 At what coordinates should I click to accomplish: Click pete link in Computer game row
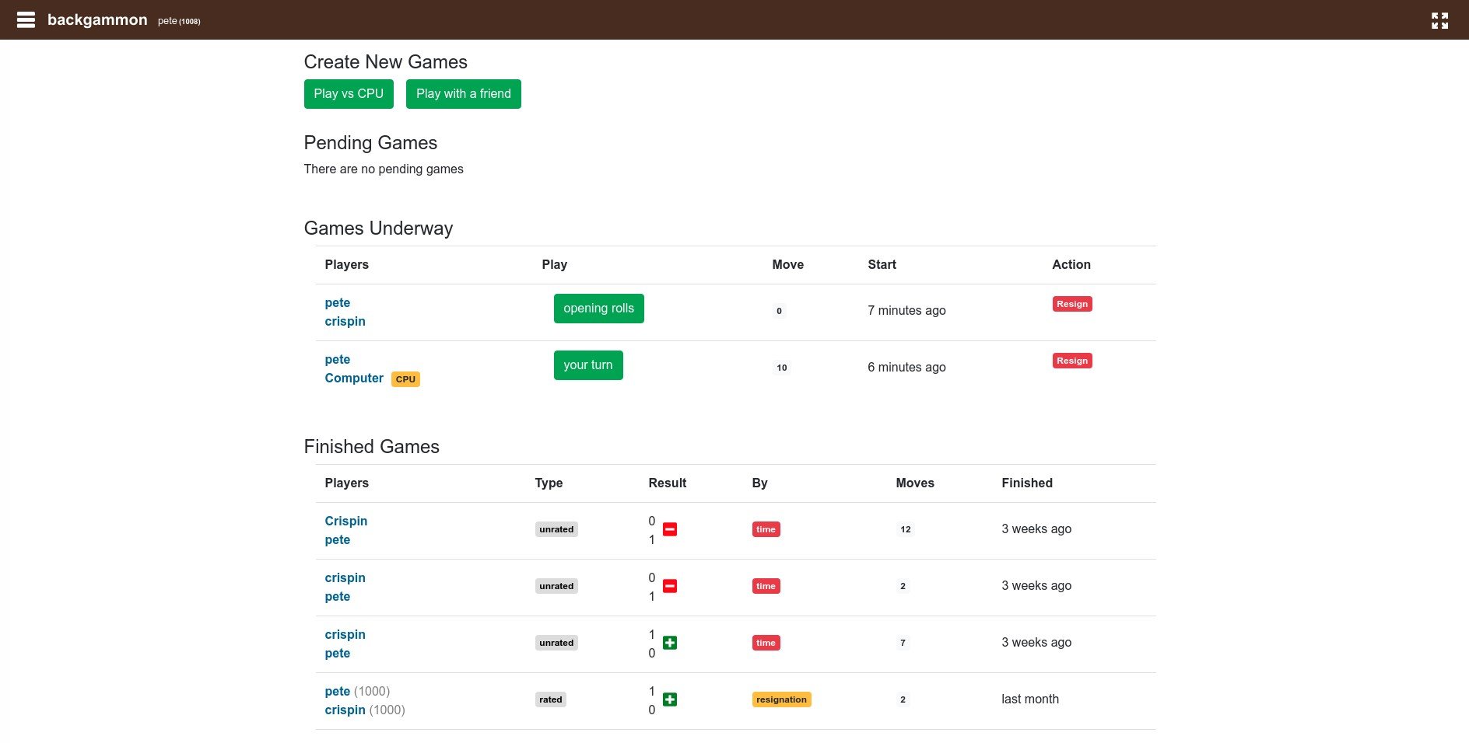(x=338, y=360)
